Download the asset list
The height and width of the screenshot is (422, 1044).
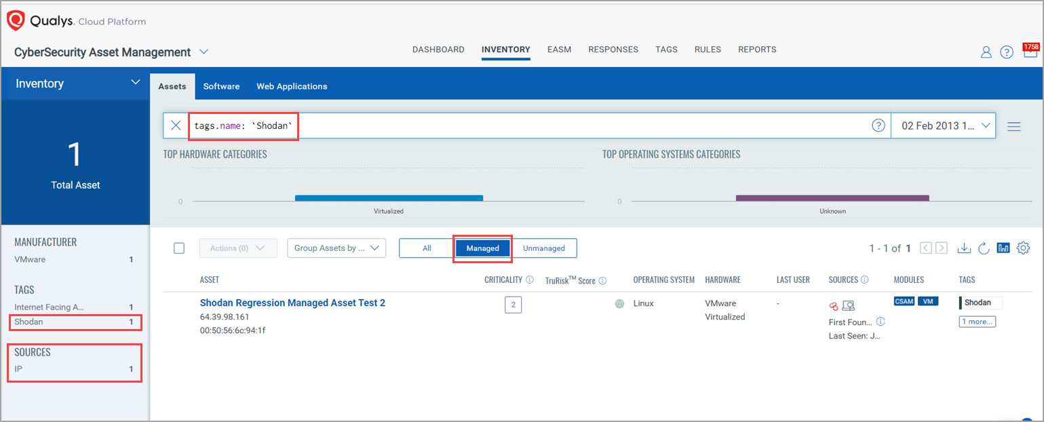(964, 248)
